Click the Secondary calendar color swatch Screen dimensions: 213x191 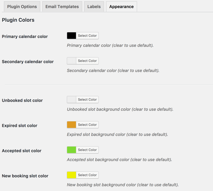(x=71, y=61)
